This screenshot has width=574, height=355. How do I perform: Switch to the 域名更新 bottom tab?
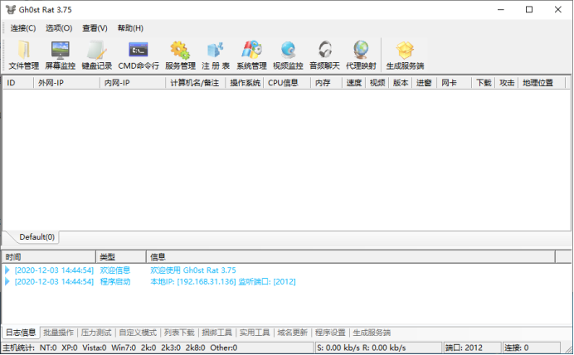[x=292, y=333]
